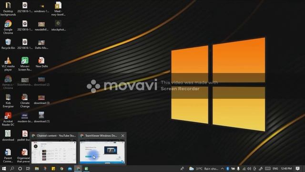Select the Kids Energizer desktop icon
305x172 pixels.
coord(8,100)
